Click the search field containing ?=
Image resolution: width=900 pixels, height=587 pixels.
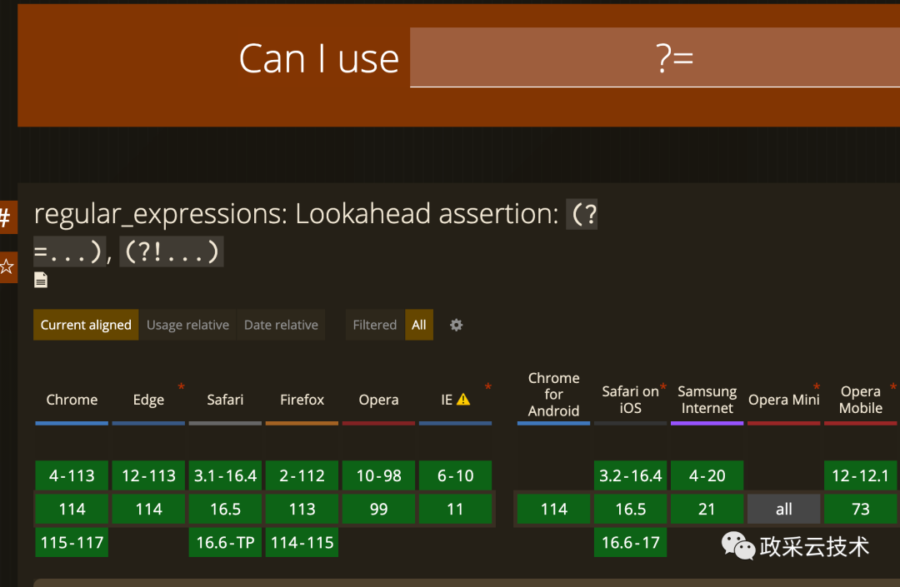click(654, 58)
